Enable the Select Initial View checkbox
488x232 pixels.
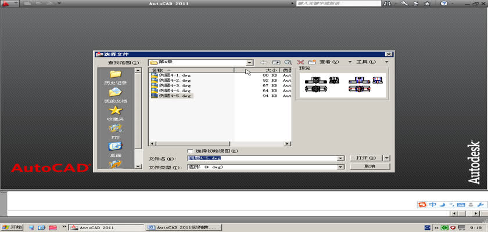[190, 151]
